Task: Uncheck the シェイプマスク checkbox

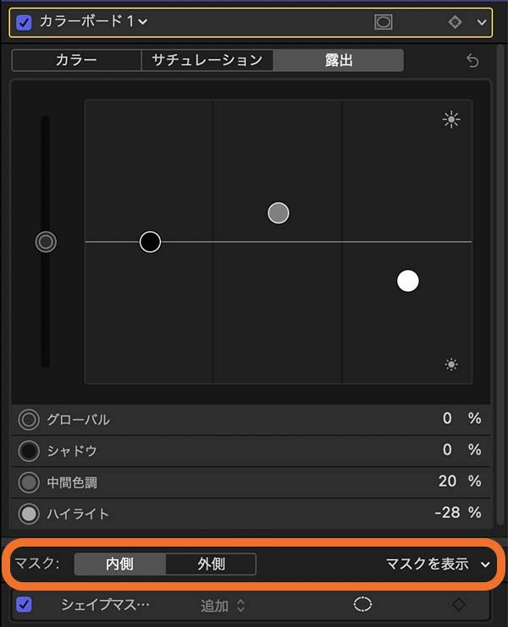Action: pos(24,604)
